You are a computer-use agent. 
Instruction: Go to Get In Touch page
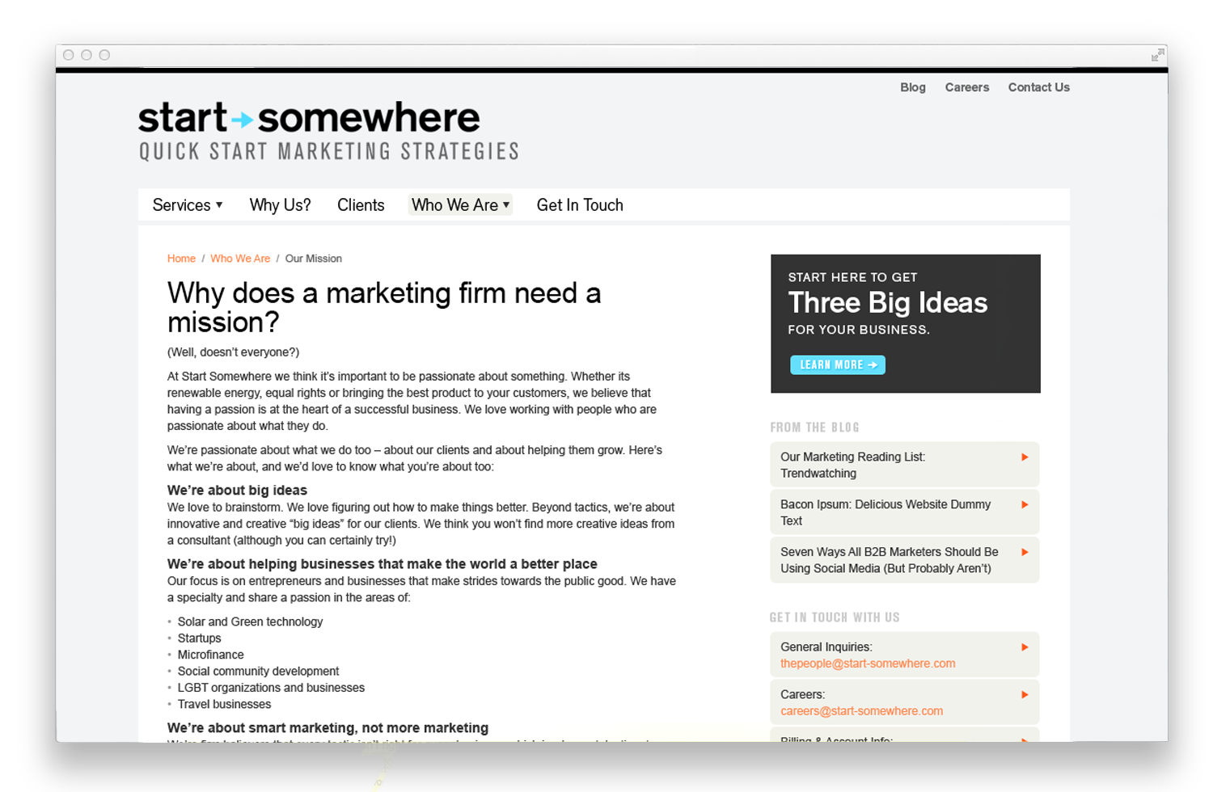coord(580,205)
